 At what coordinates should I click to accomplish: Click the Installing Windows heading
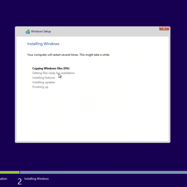(43, 44)
